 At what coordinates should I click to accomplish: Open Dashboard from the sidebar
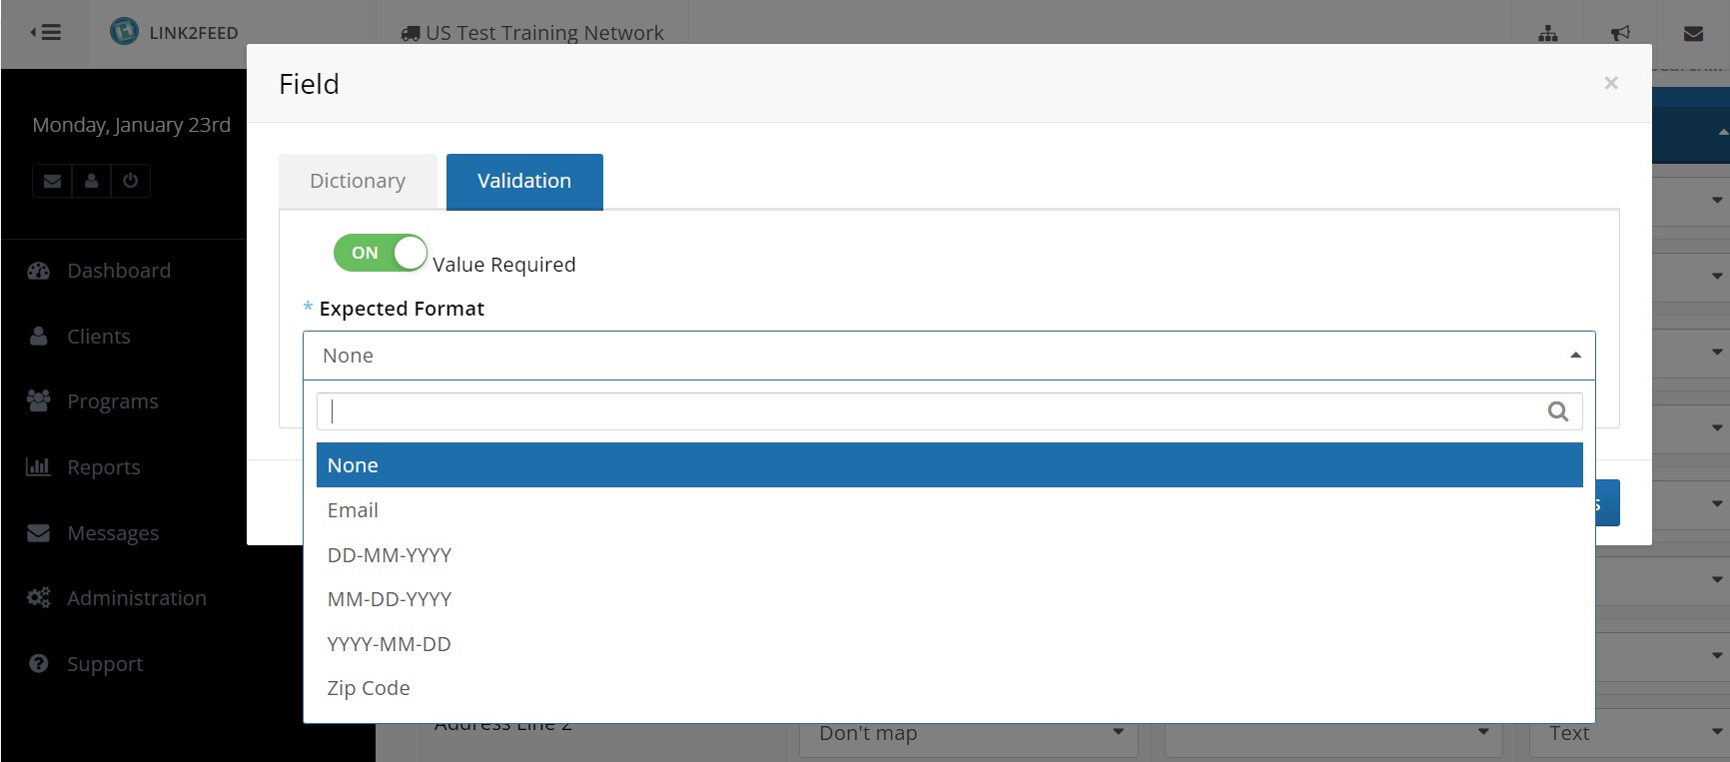pos(118,271)
